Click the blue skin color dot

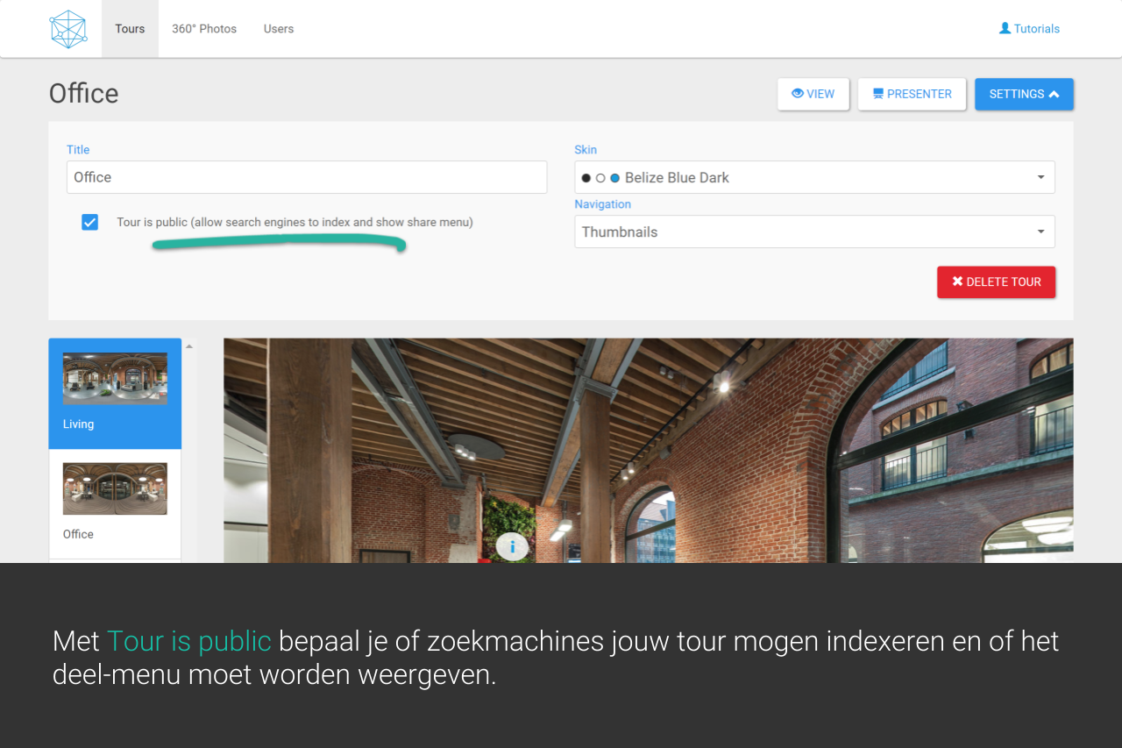[x=614, y=178]
